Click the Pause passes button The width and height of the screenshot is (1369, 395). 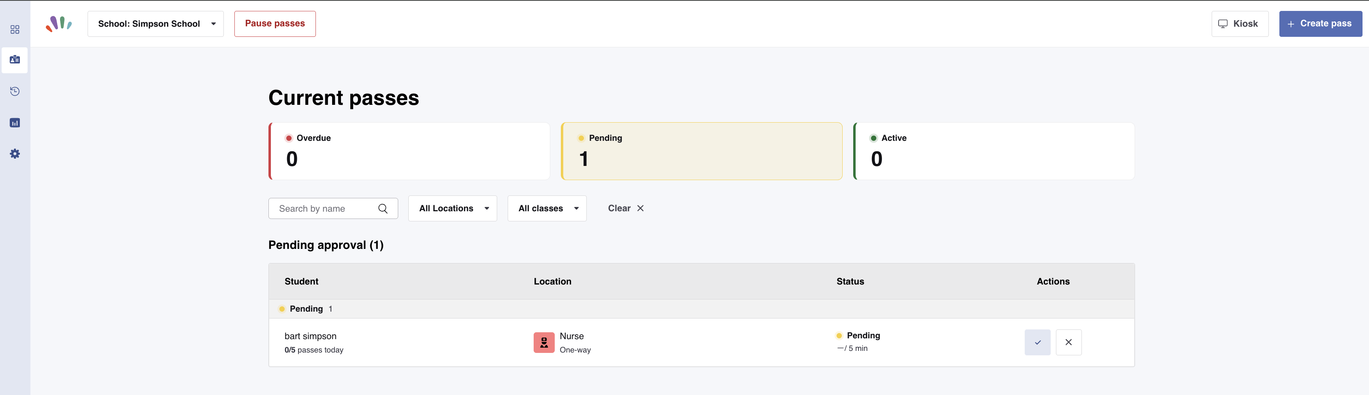tap(275, 24)
